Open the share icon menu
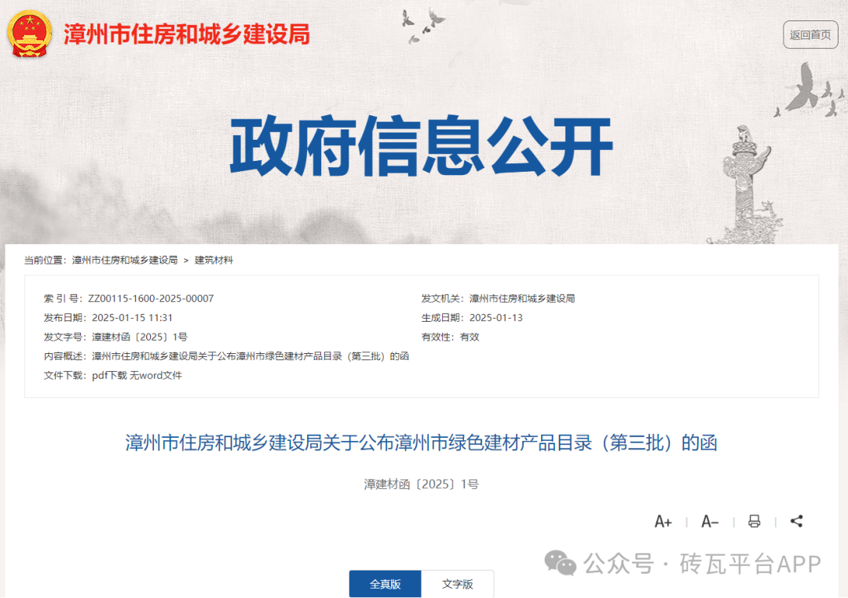 (x=796, y=521)
